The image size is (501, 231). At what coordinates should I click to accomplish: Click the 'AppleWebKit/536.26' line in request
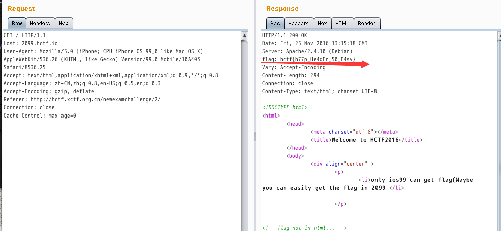point(102,59)
